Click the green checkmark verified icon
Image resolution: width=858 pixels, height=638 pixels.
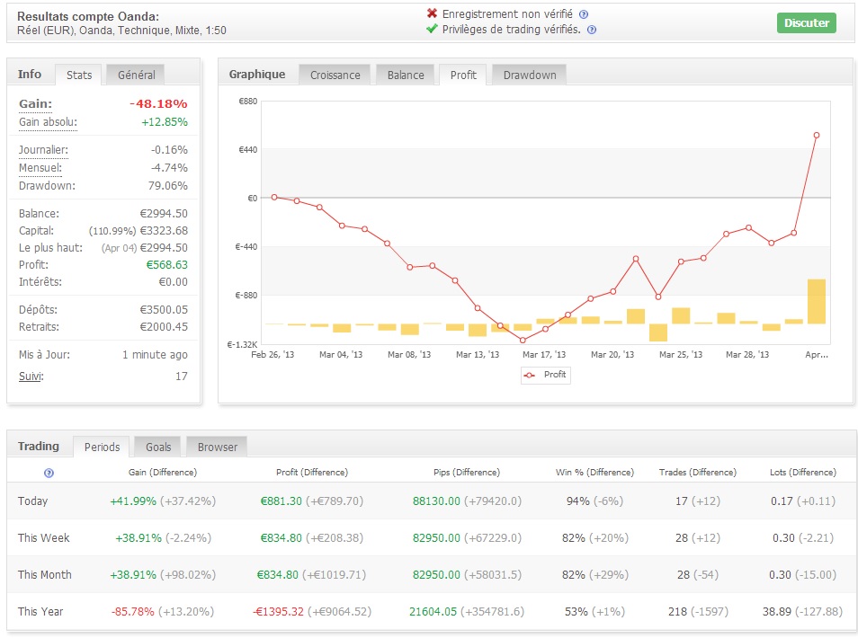(x=432, y=30)
